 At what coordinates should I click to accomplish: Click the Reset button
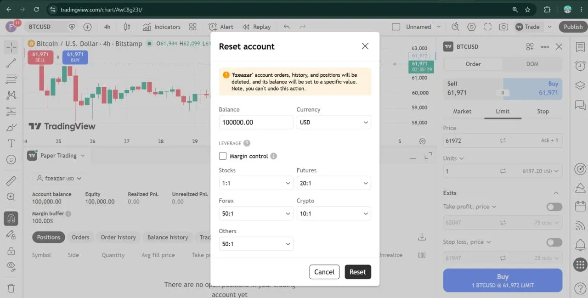tap(358, 272)
